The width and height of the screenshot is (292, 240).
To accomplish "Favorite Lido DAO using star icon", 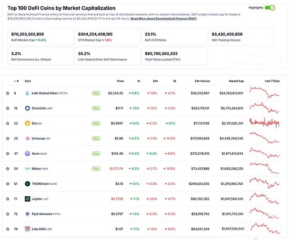I will click(x=8, y=229).
